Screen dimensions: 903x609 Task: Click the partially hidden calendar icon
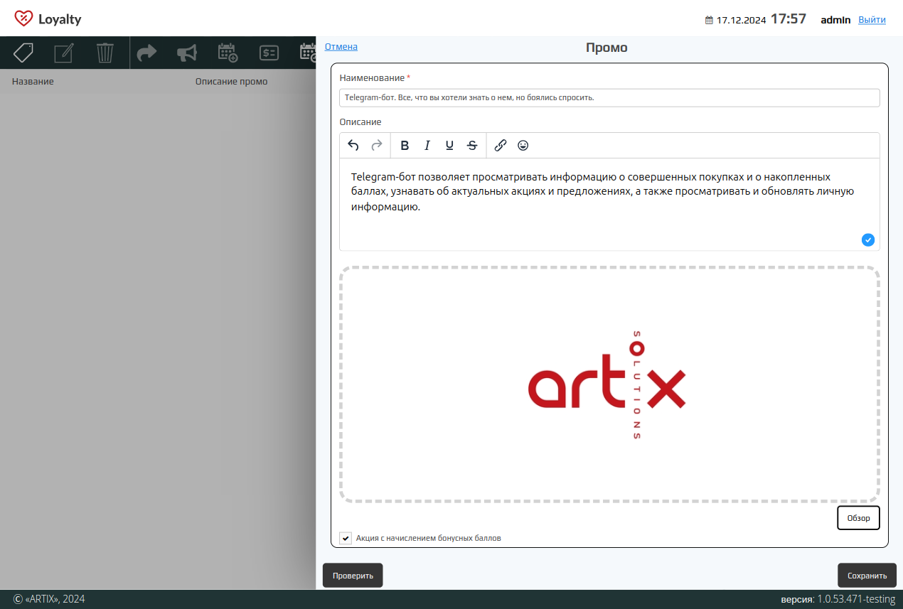308,53
